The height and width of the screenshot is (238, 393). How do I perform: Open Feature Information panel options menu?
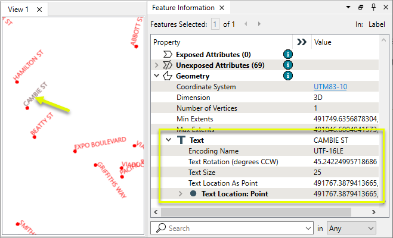(349, 8)
